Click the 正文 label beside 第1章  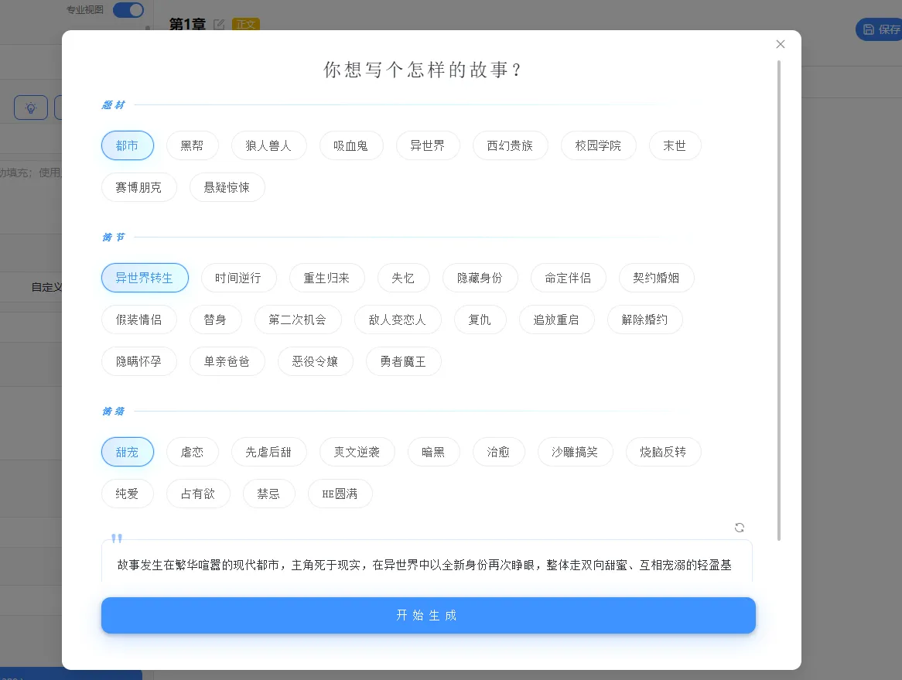pyautogui.click(x=246, y=24)
